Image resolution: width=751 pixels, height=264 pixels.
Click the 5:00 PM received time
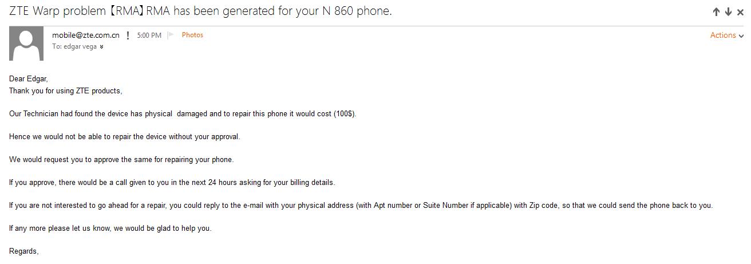(149, 36)
